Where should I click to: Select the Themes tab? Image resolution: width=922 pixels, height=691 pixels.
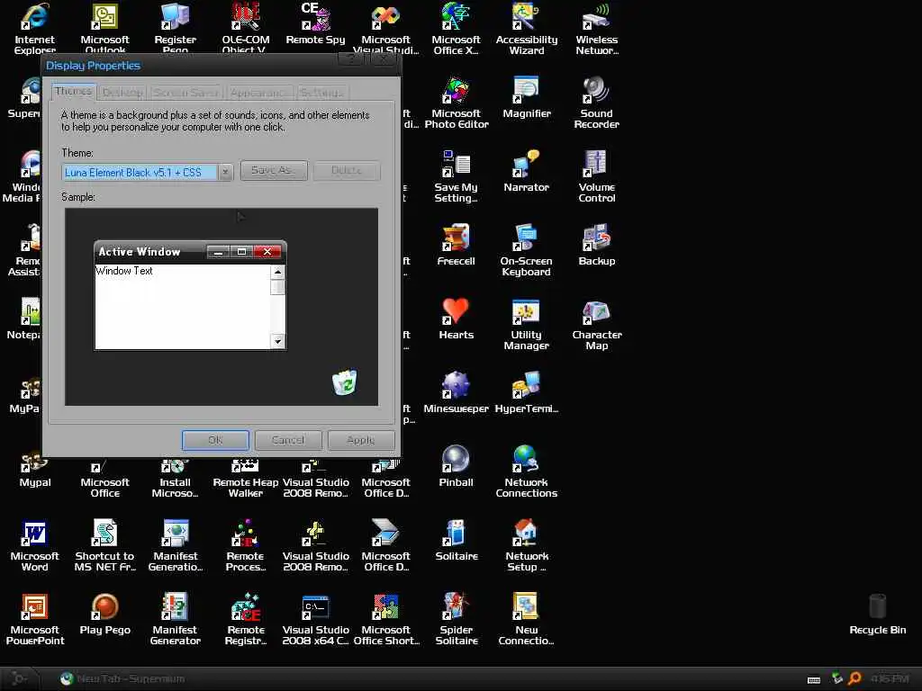tap(74, 91)
